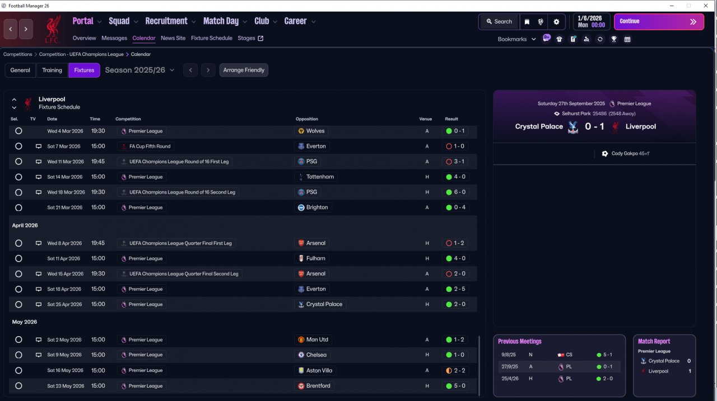717x401 pixels.
Task: Open the News Site tab
Action: point(173,38)
